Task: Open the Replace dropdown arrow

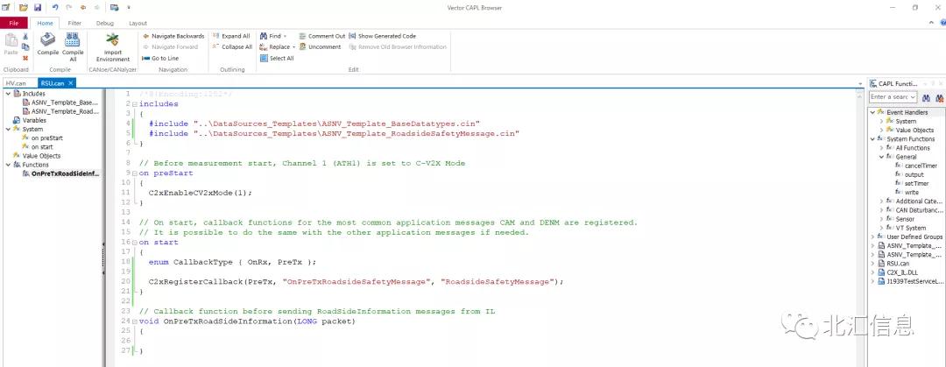Action: click(293, 47)
